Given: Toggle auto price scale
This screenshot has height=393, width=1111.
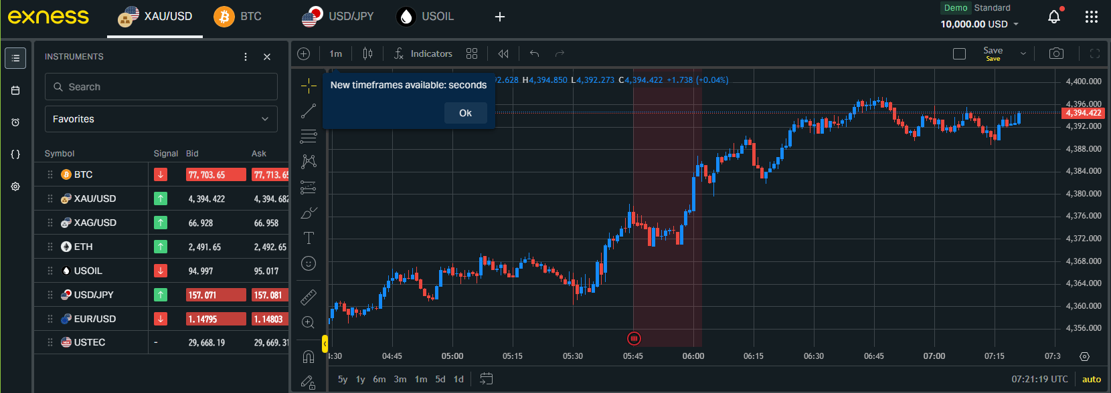Looking at the screenshot, I should coord(1092,379).
